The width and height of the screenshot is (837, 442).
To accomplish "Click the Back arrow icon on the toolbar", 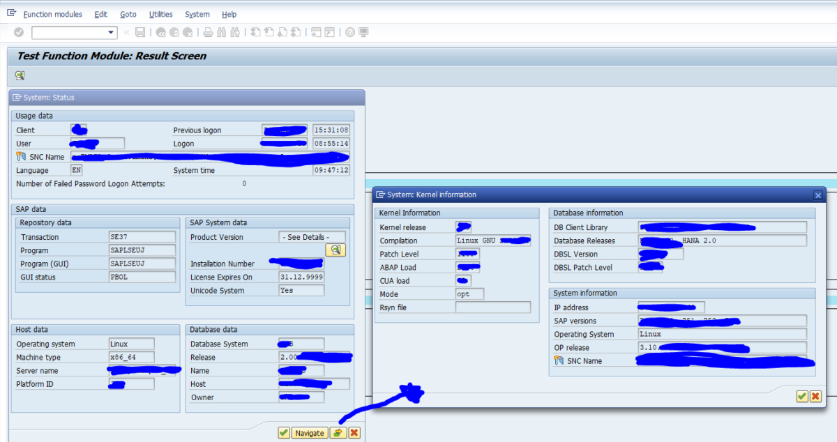I will pyautogui.click(x=161, y=32).
